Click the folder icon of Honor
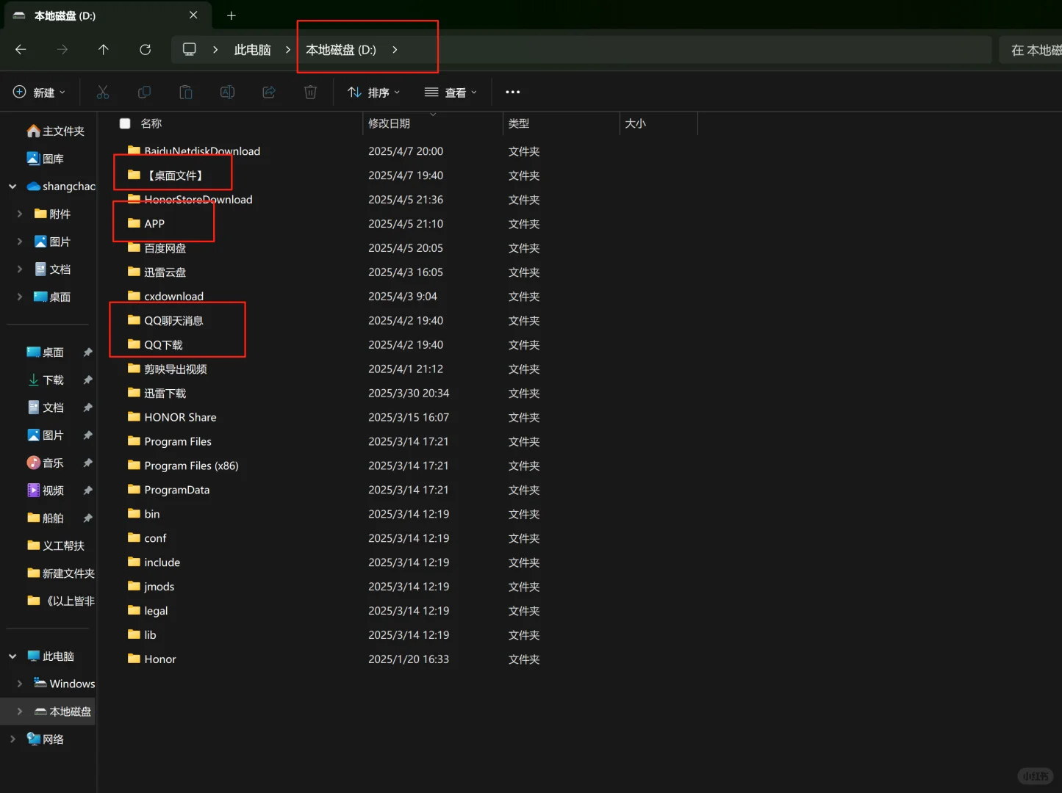1062x793 pixels. (134, 659)
